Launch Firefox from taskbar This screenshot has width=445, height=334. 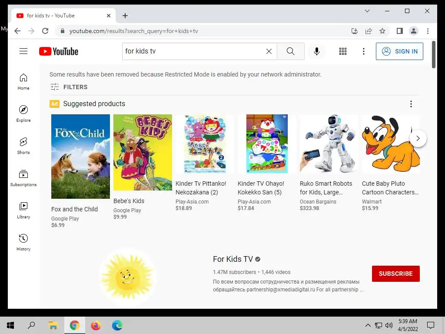click(x=96, y=325)
